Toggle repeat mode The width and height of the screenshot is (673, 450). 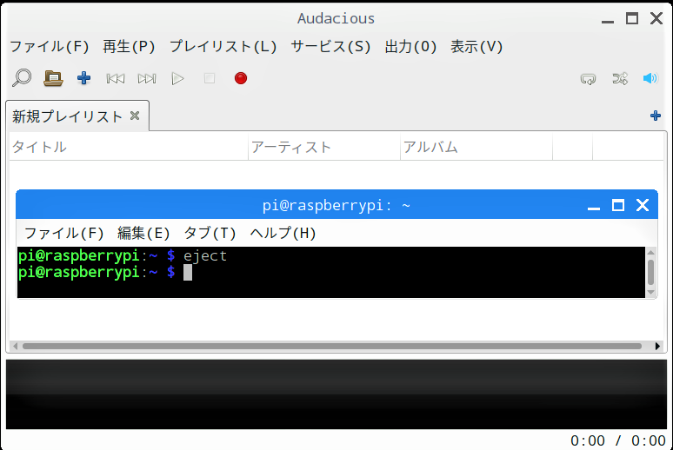[x=588, y=78]
